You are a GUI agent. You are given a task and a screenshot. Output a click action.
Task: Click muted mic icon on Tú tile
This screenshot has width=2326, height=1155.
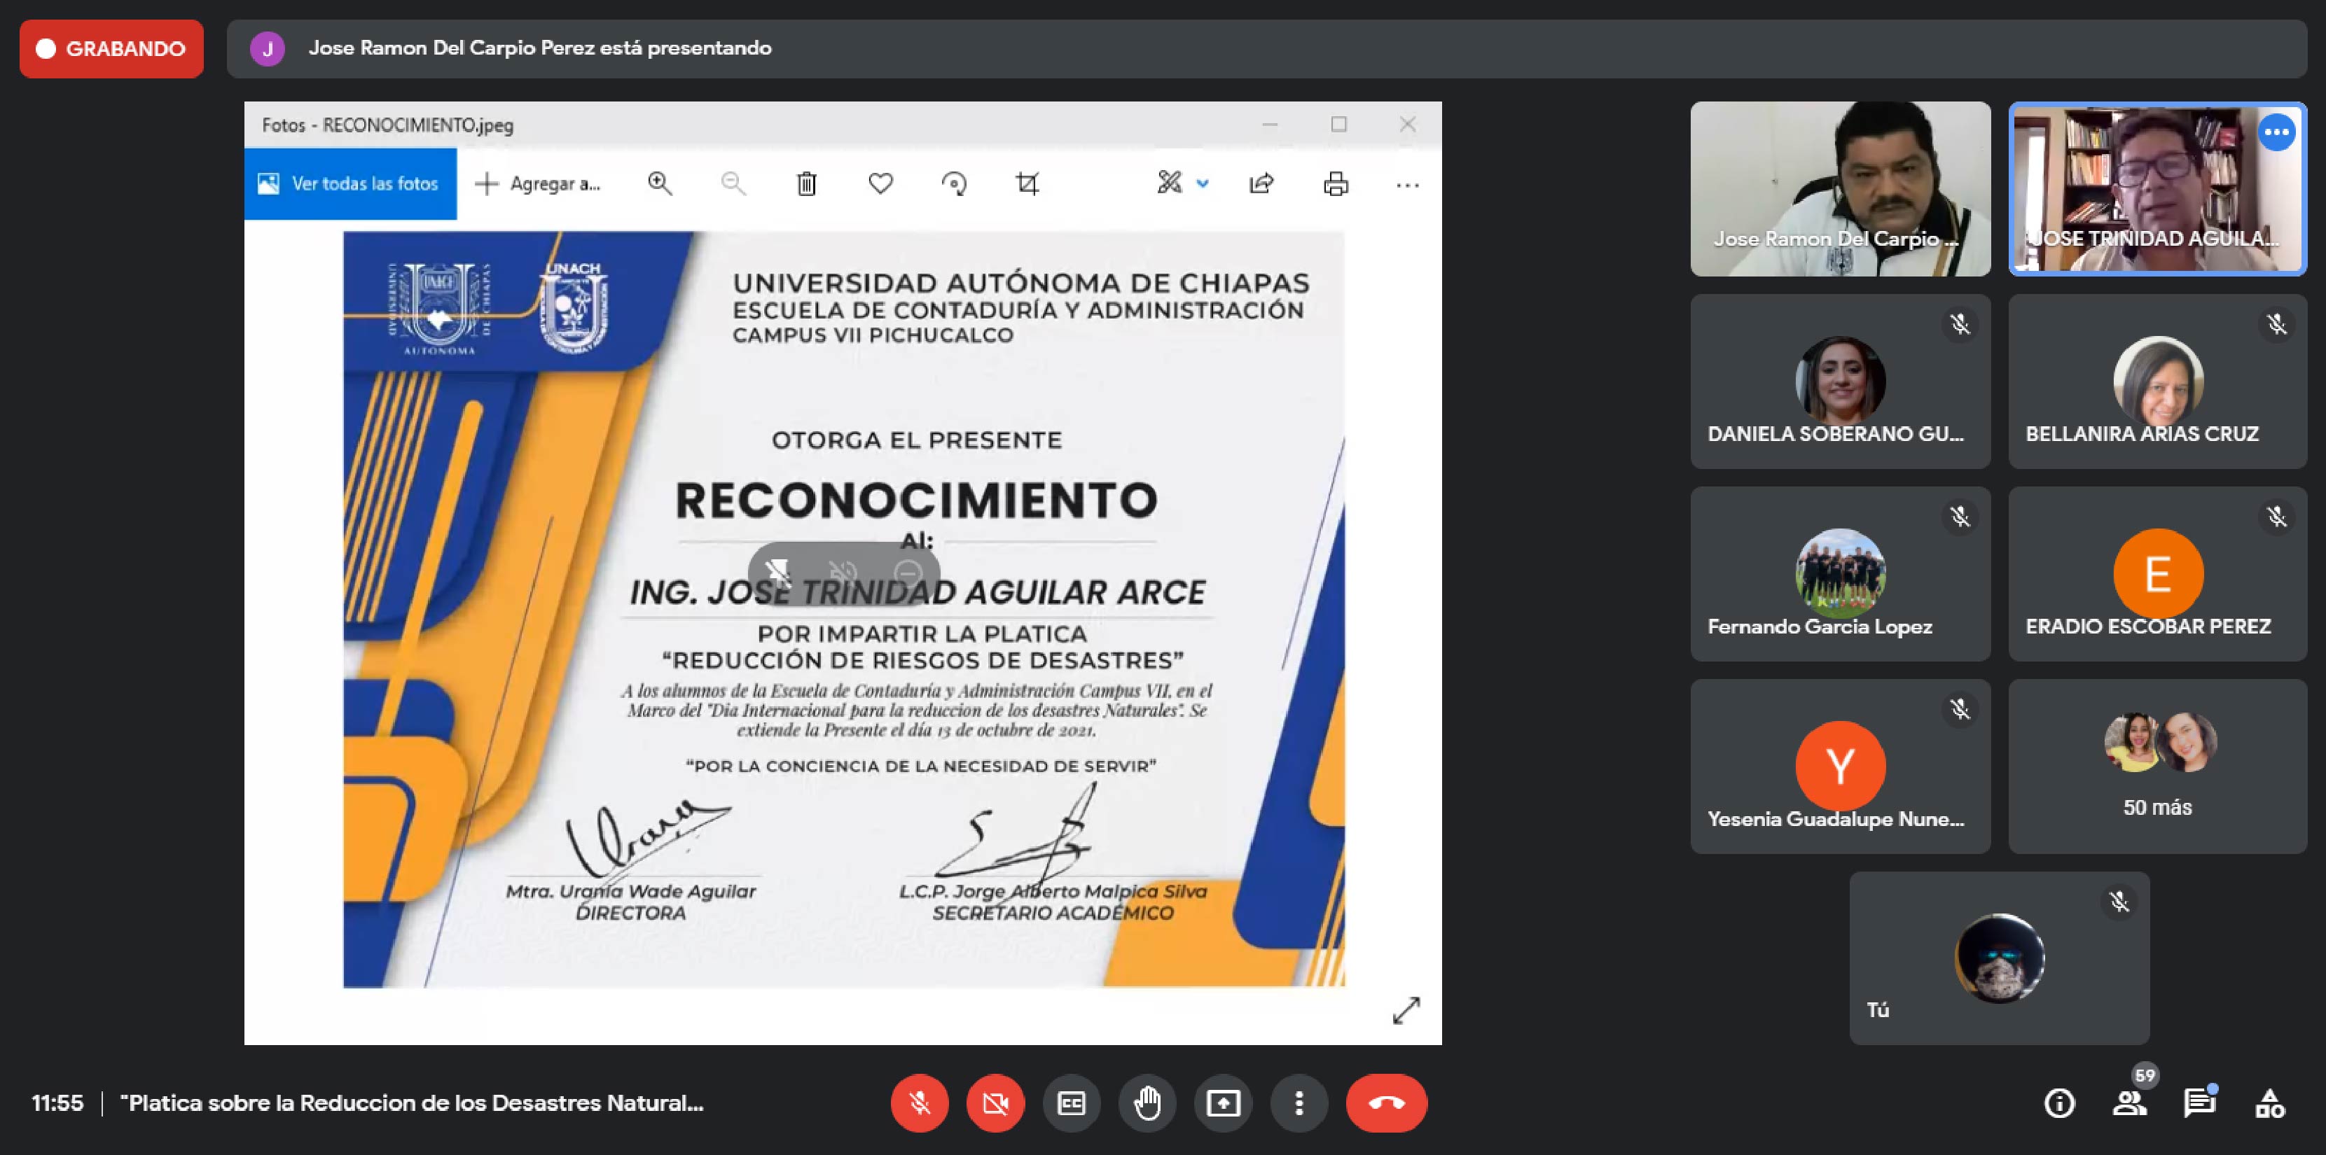[2118, 902]
